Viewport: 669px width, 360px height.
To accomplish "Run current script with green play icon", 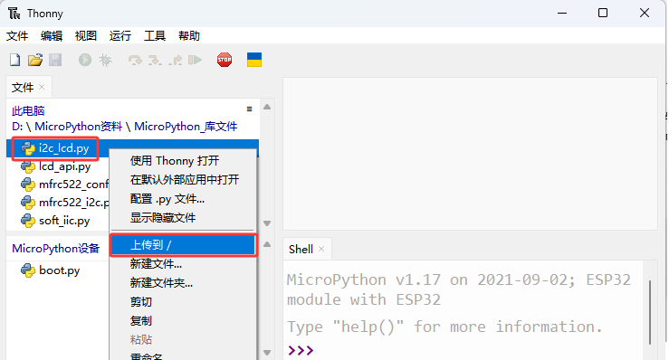I will pyautogui.click(x=85, y=60).
